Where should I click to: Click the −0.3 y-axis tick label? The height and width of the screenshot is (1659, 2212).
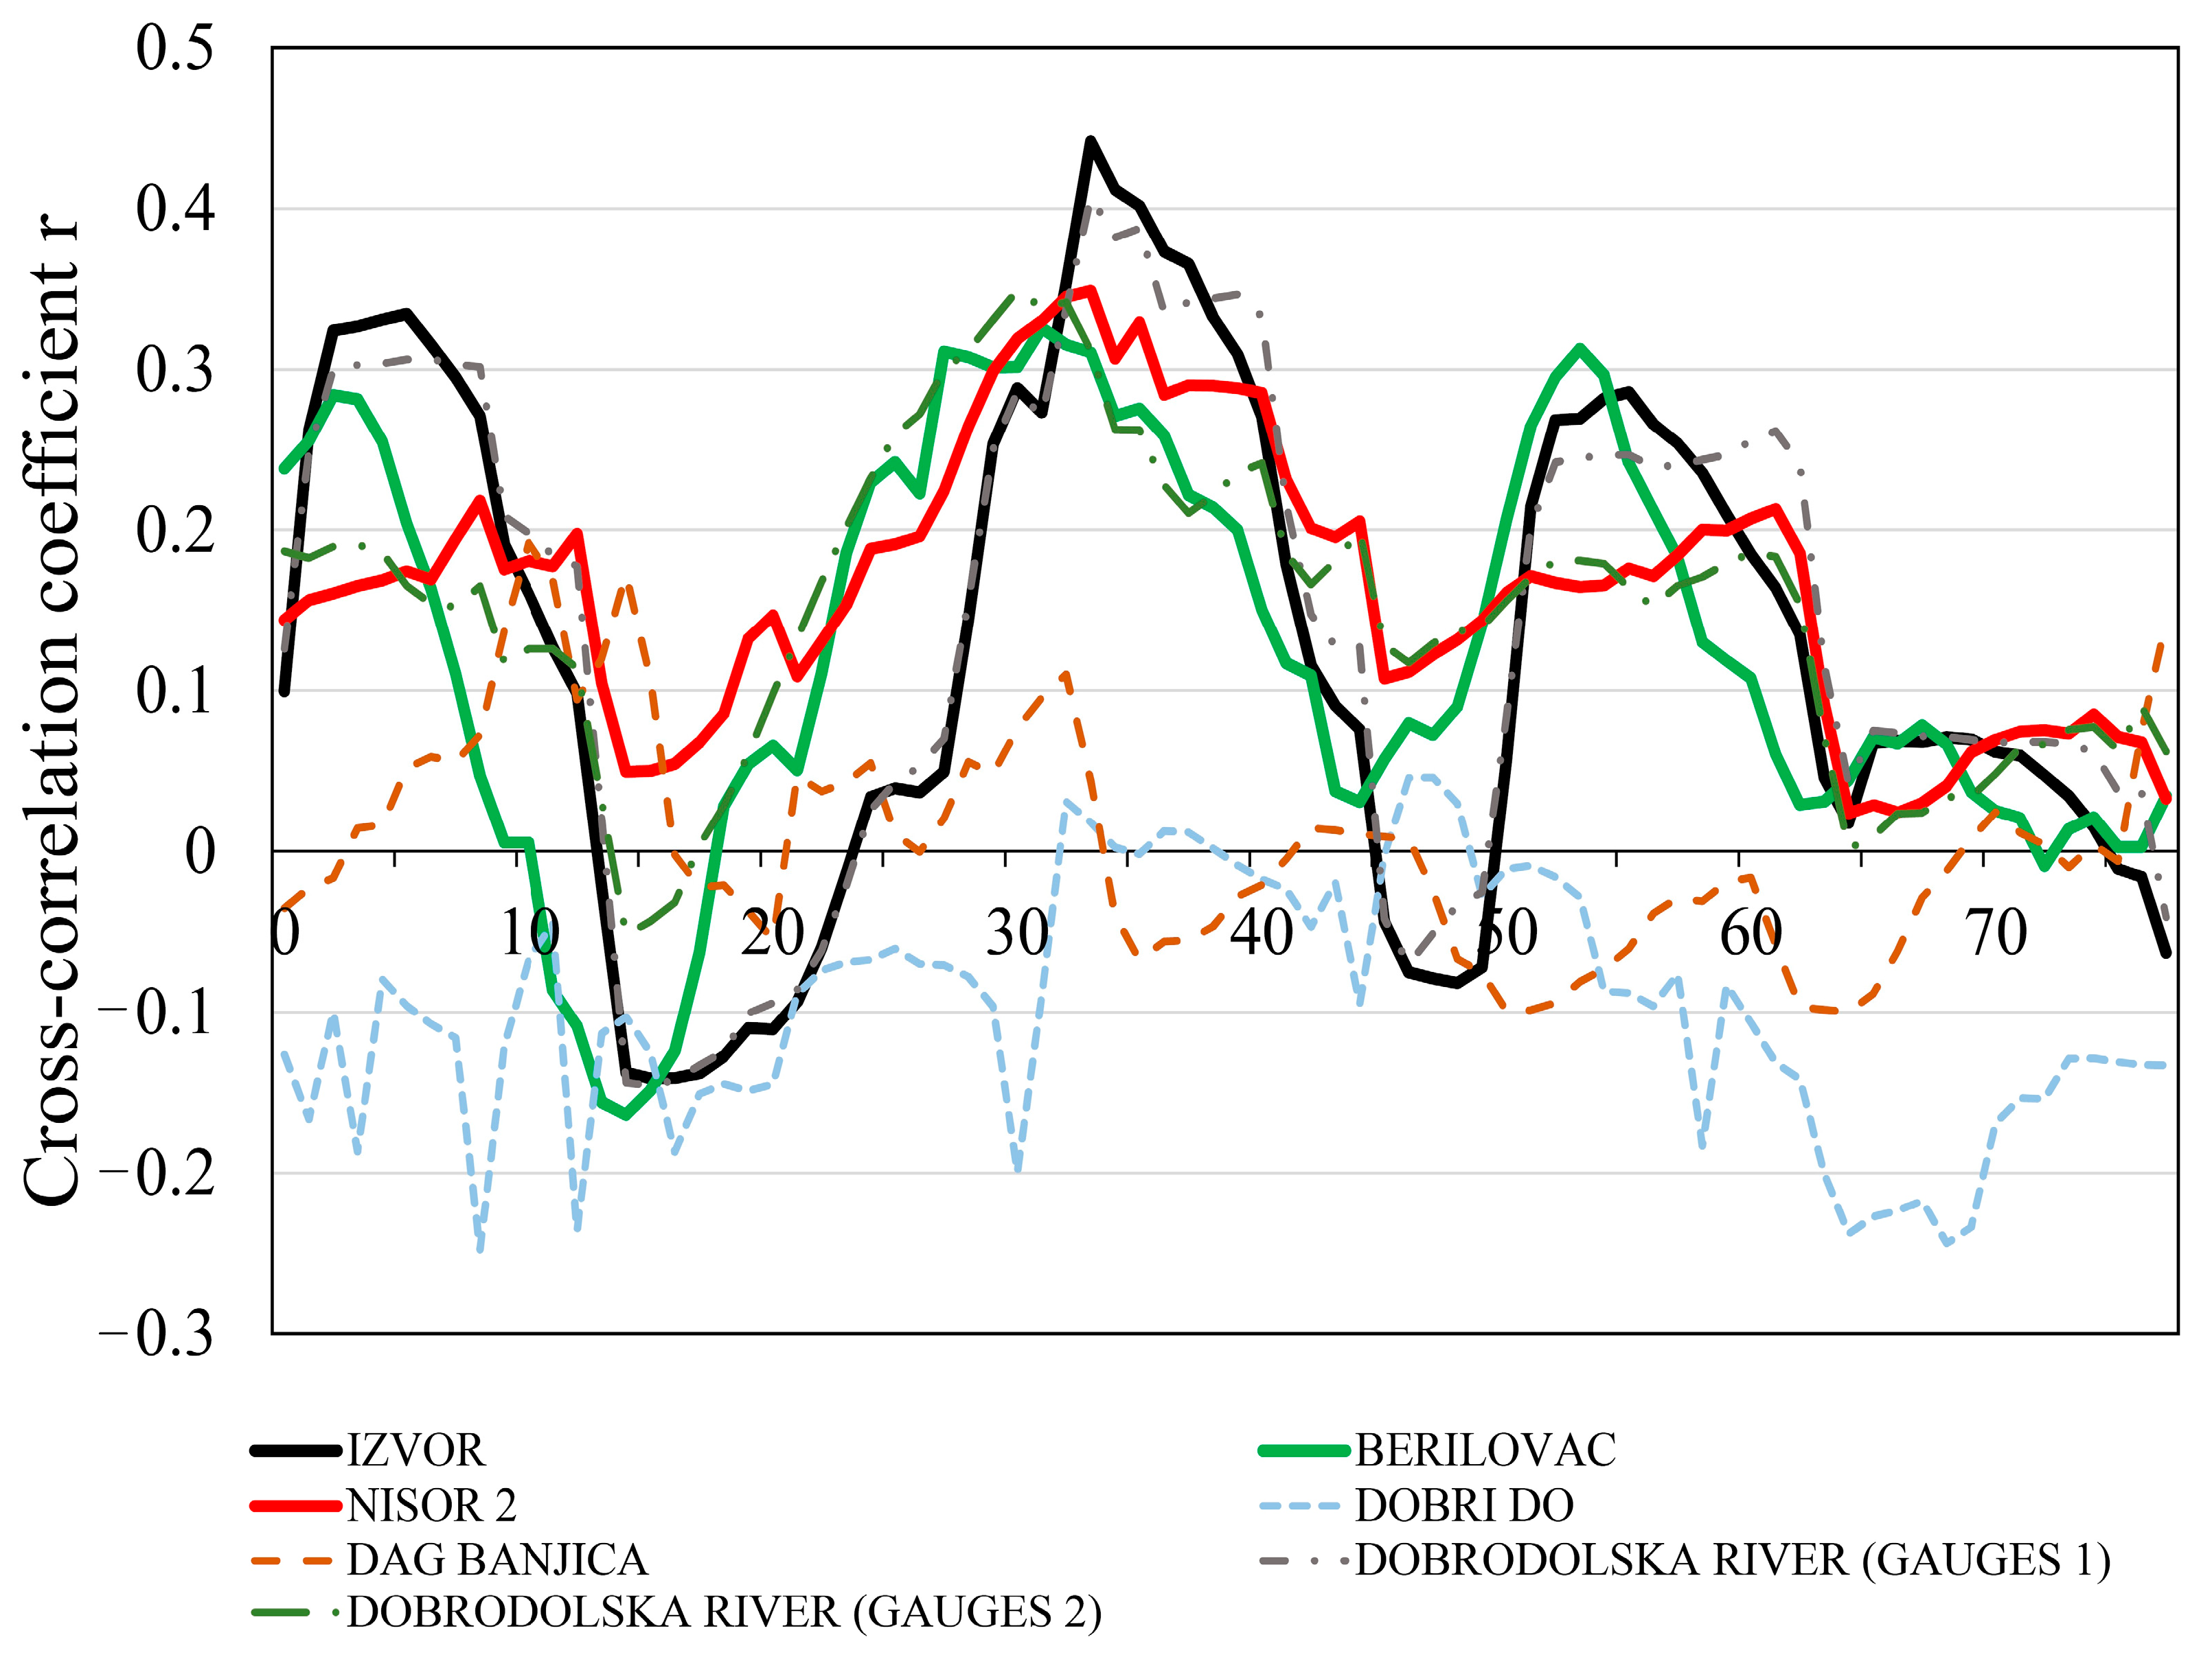pos(156,1333)
